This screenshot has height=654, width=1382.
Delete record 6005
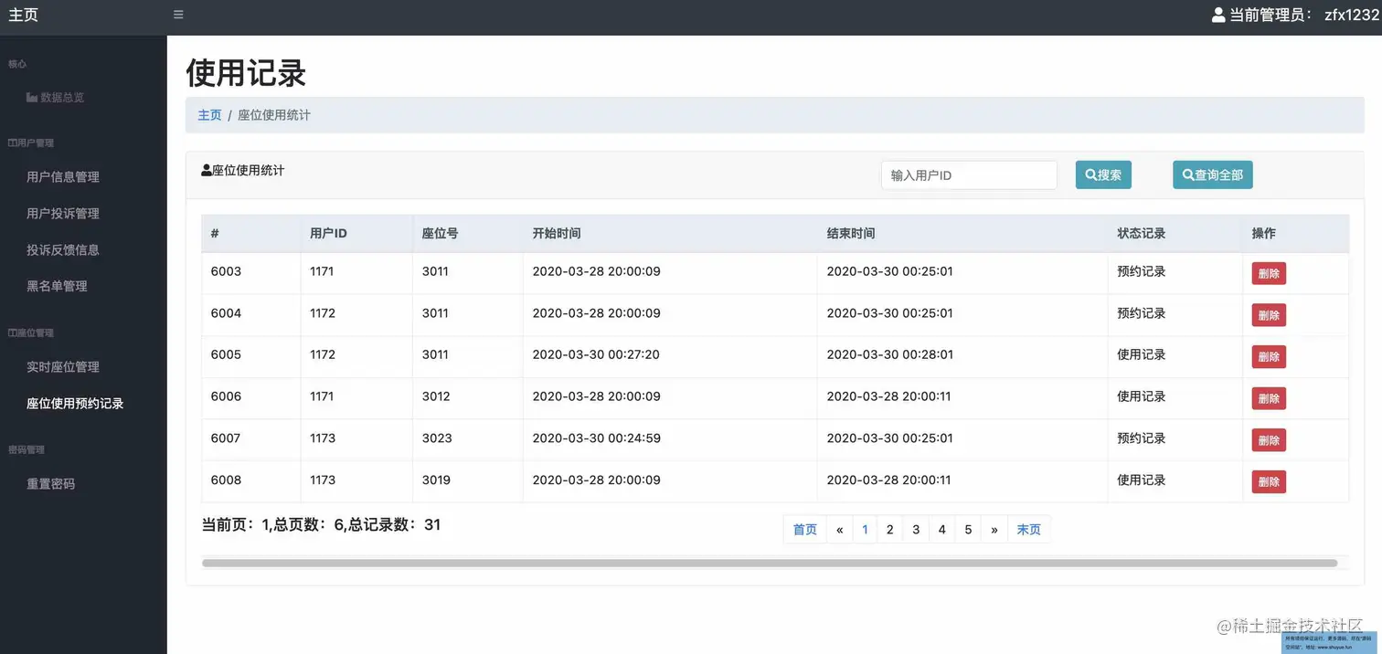tap(1269, 356)
